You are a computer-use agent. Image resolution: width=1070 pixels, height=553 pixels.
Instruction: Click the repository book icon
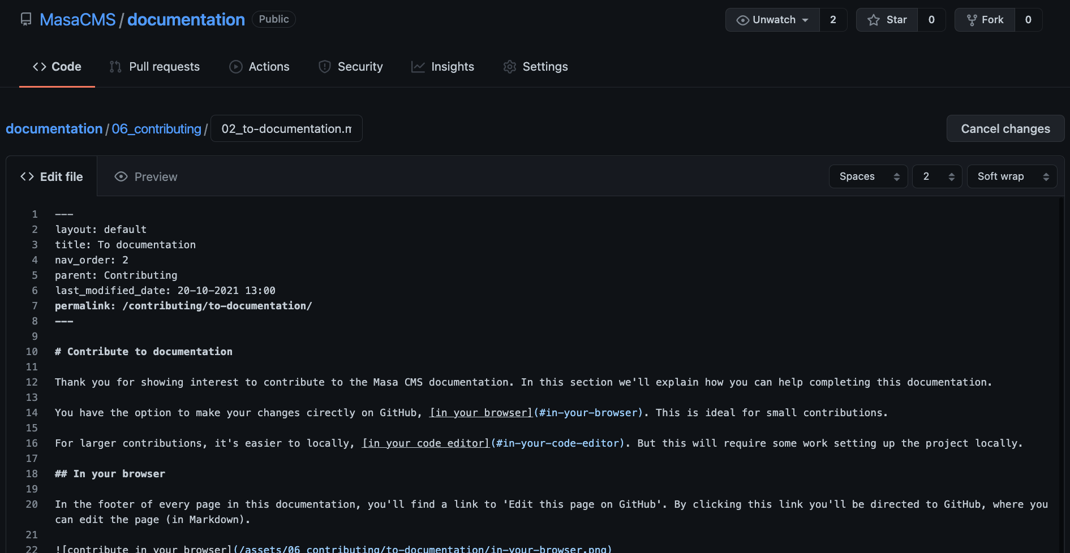(x=26, y=20)
